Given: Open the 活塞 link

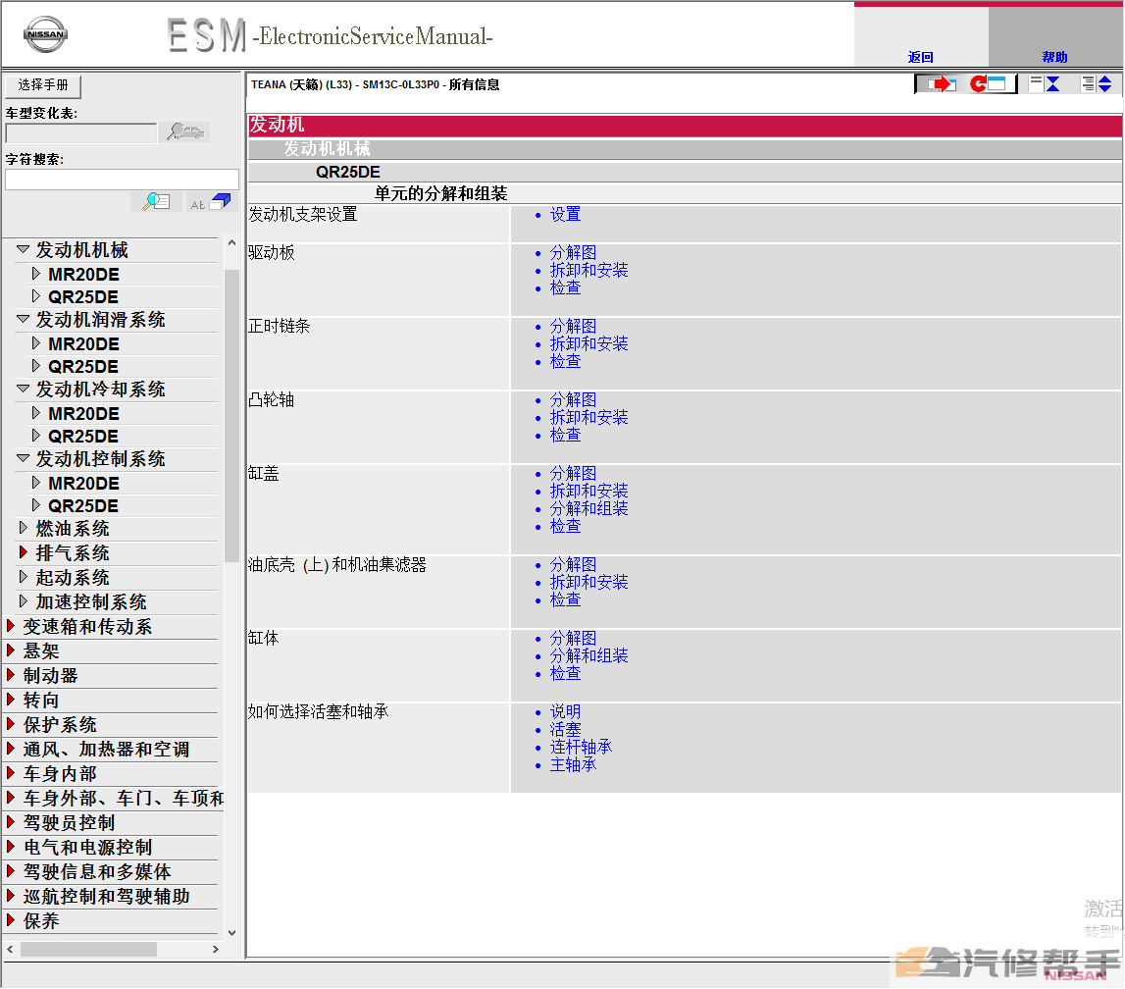Looking at the screenshot, I should pyautogui.click(x=565, y=729).
